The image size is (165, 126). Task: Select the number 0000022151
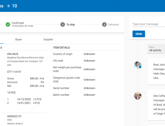tap(15, 116)
